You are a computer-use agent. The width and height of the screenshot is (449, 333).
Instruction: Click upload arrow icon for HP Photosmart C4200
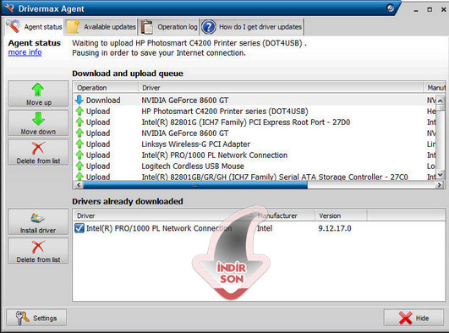point(79,111)
